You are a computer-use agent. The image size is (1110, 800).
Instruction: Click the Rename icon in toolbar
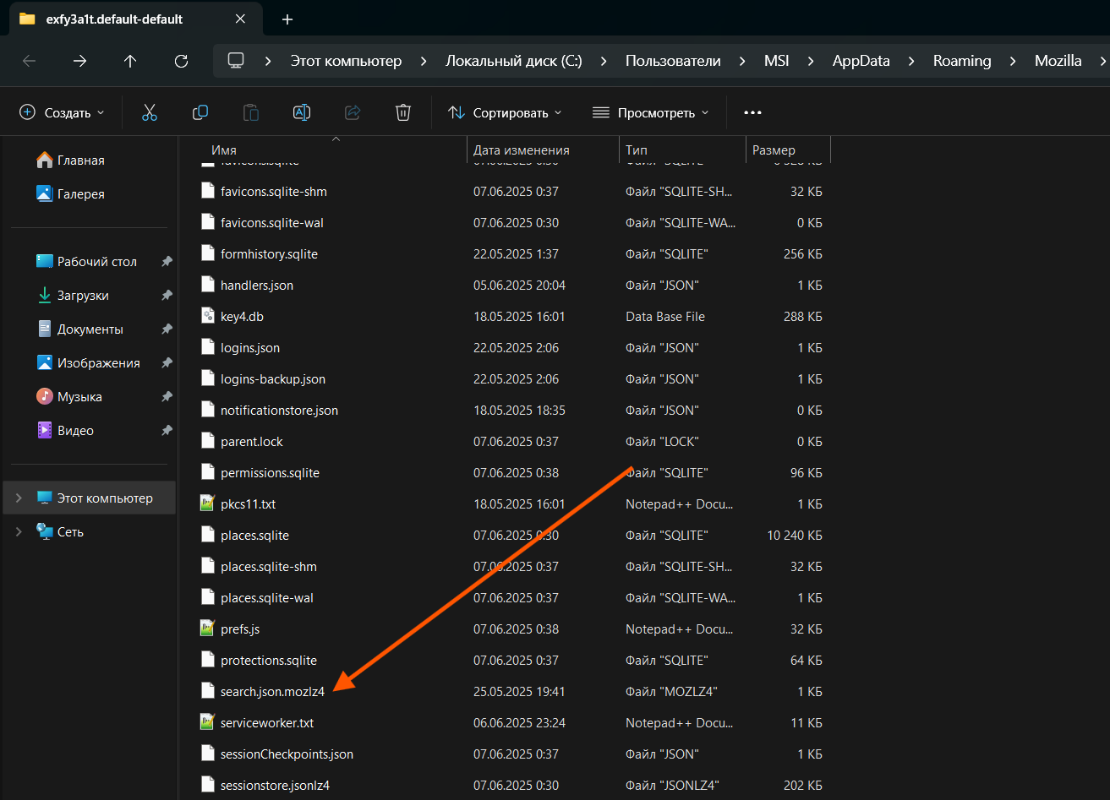click(302, 112)
